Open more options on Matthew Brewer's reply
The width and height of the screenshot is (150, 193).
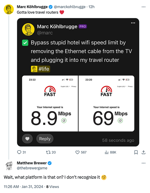point(143,163)
